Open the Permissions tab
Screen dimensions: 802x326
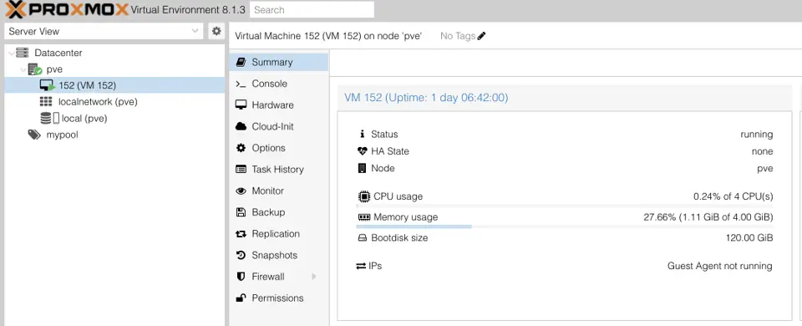click(279, 298)
